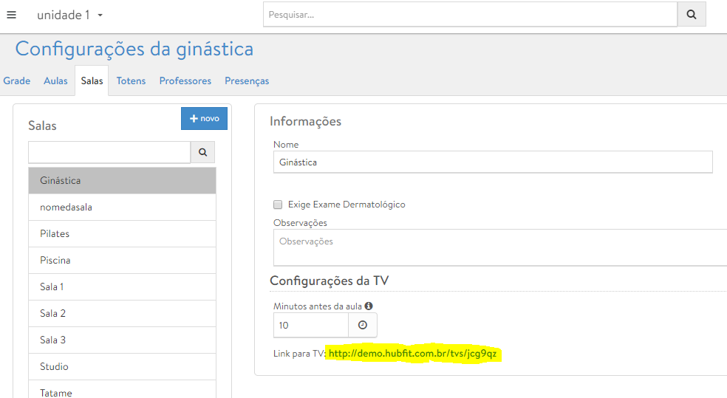727x398 pixels.
Task: Open the highlighted TV link URL
Action: [x=412, y=354]
